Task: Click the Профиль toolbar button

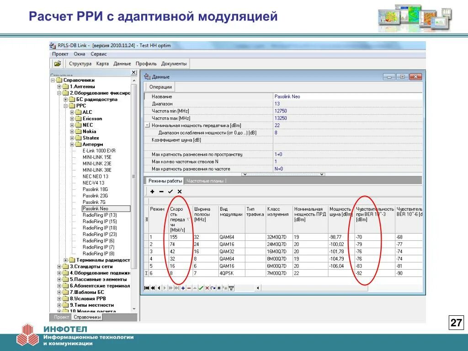Action: click(x=146, y=64)
